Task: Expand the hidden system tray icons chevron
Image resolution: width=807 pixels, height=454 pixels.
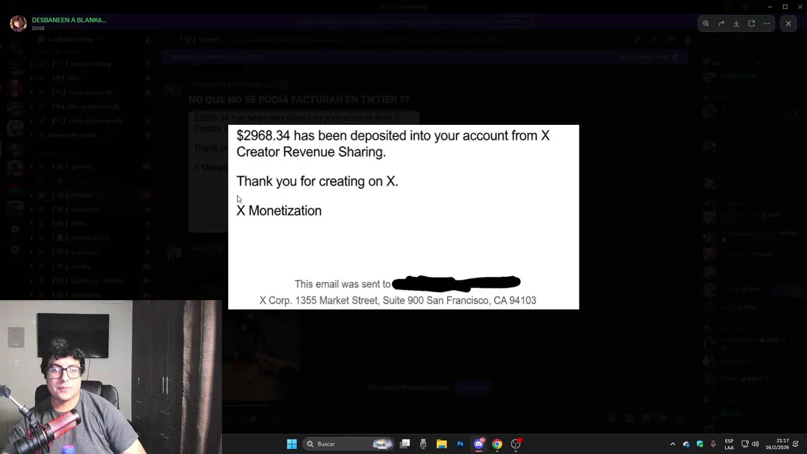Action: coord(673,444)
